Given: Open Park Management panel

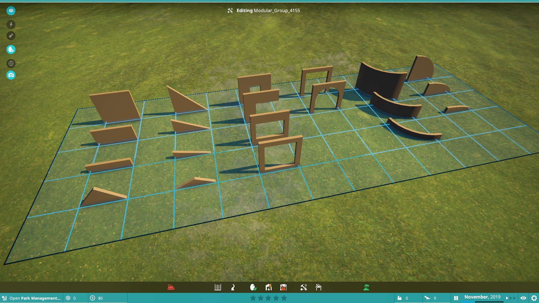Looking at the screenshot, I should click(31, 298).
